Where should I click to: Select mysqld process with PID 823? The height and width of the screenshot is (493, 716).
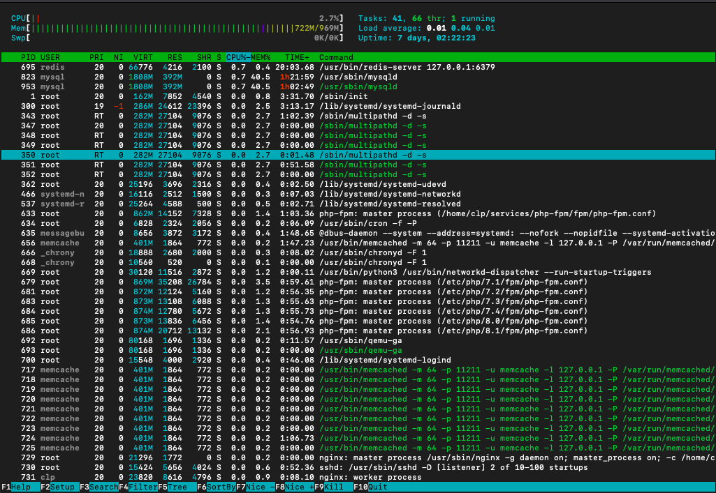[358, 77]
